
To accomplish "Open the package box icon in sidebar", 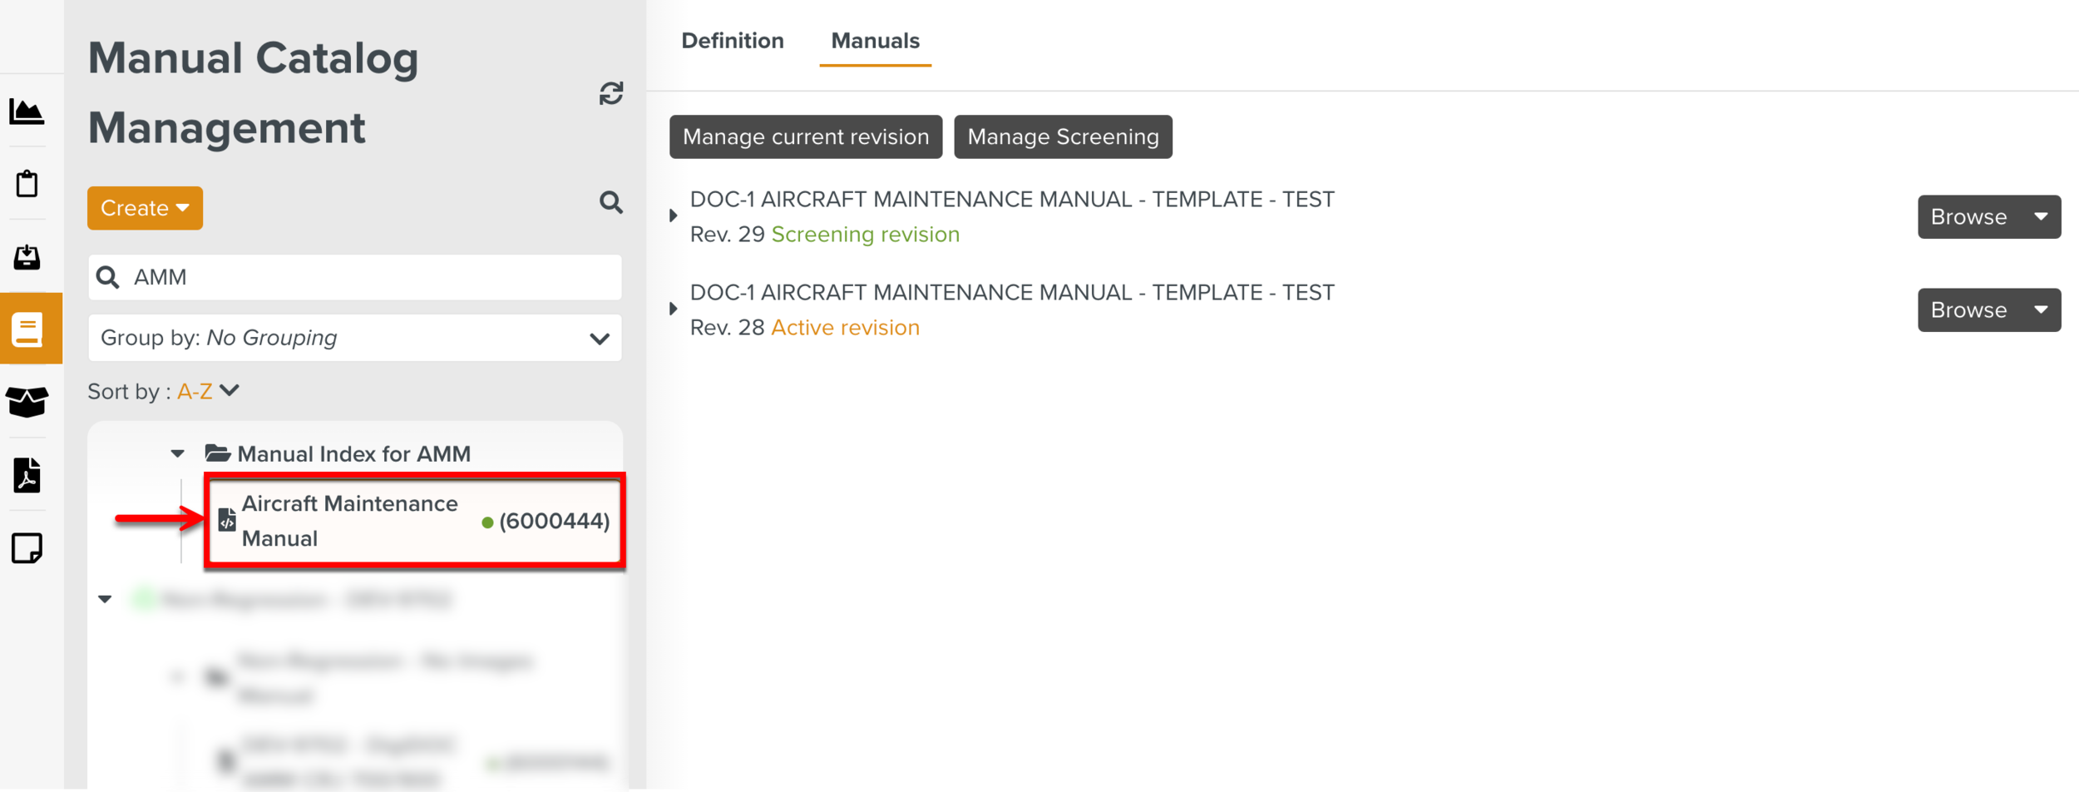I will click(27, 402).
